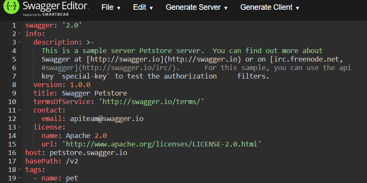Click the 'host: petstore.swagger.io' line
The image size is (367, 183).
coord(76,152)
